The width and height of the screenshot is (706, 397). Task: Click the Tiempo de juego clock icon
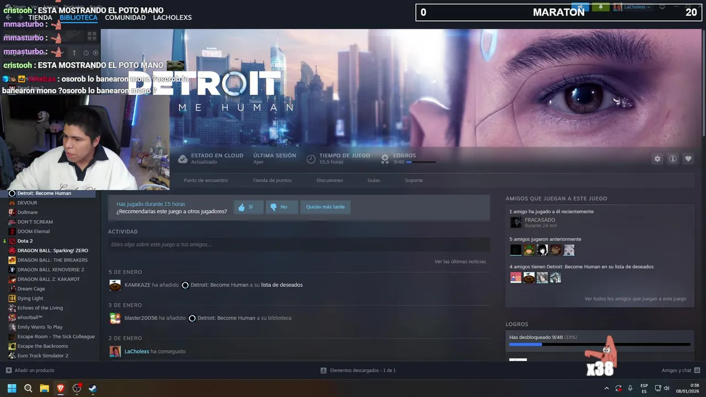pos(311,159)
